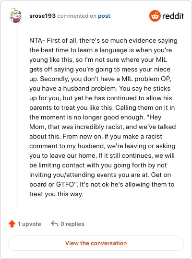Click the "1 upvote" count label
192x259 pixels.
[29, 224]
